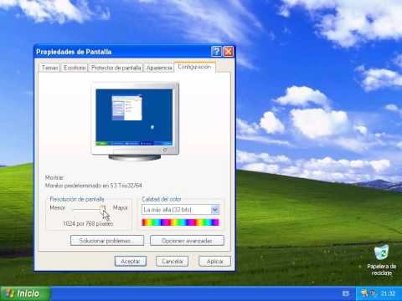This screenshot has height=301, width=402.
Task: Open Opciones avanzadas
Action: tap(187, 241)
